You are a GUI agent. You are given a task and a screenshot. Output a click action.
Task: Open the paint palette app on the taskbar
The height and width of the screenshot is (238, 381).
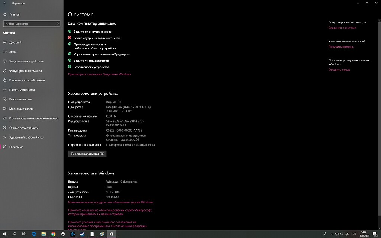(102, 234)
